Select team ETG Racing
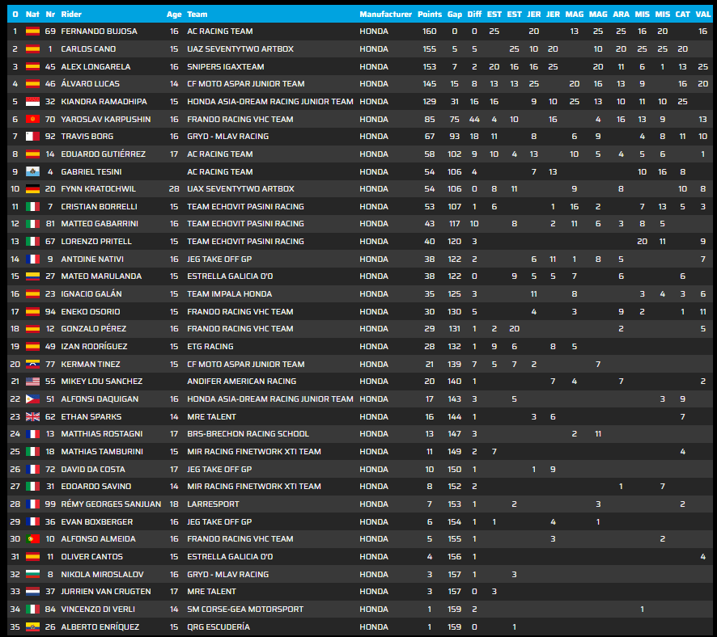This screenshot has width=717, height=637. click(210, 347)
